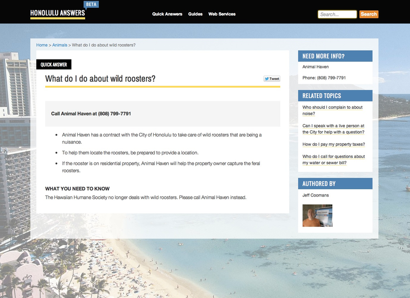Focus the Search input field
410x298 pixels.
(337, 14)
